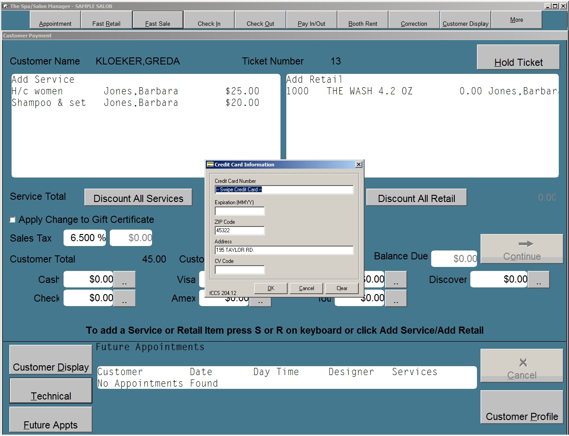Screen dimensions: 569x436
Task: Open the Discover amount picker button
Action: pyautogui.click(x=539, y=279)
